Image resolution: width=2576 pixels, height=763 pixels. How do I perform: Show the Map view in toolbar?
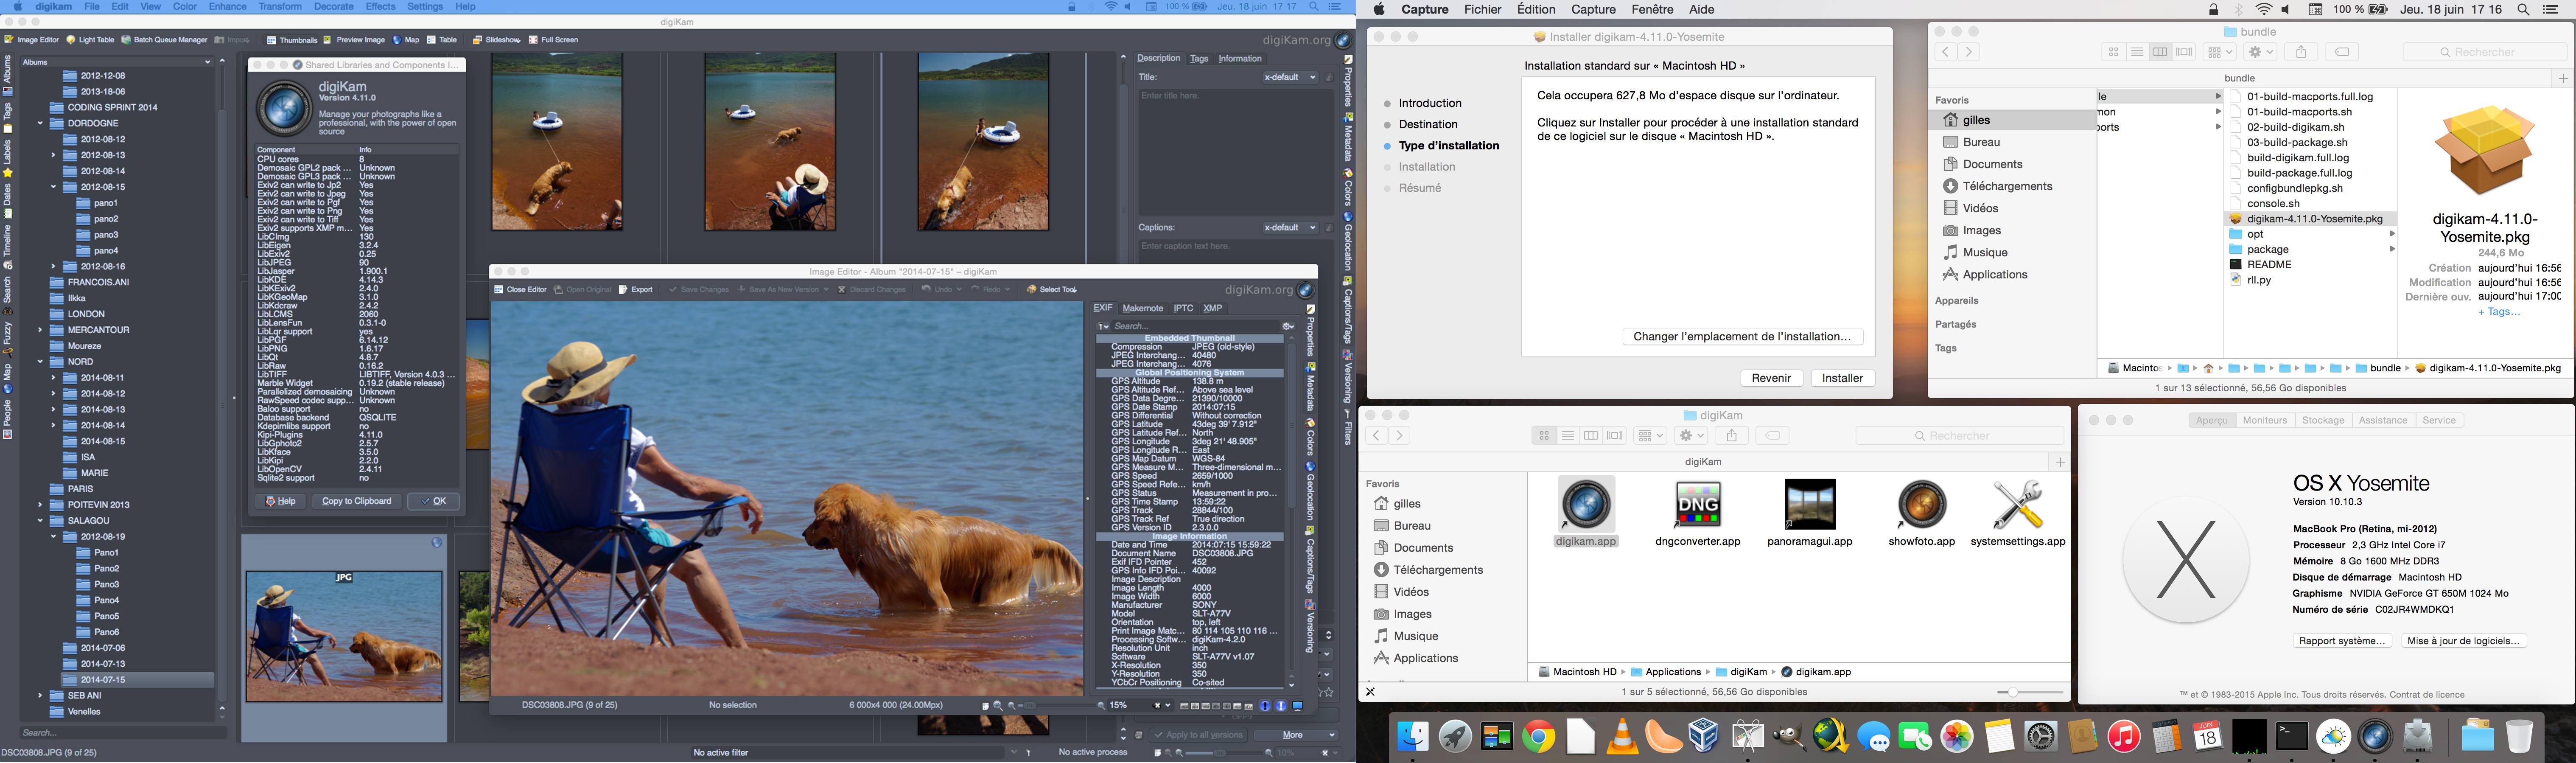point(406,40)
